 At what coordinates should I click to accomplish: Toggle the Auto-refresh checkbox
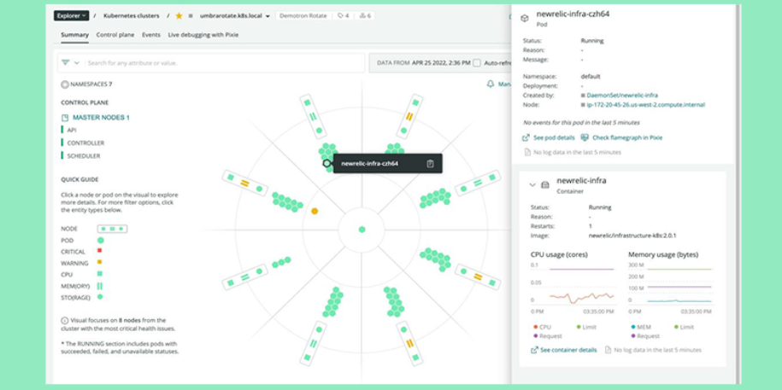point(477,63)
